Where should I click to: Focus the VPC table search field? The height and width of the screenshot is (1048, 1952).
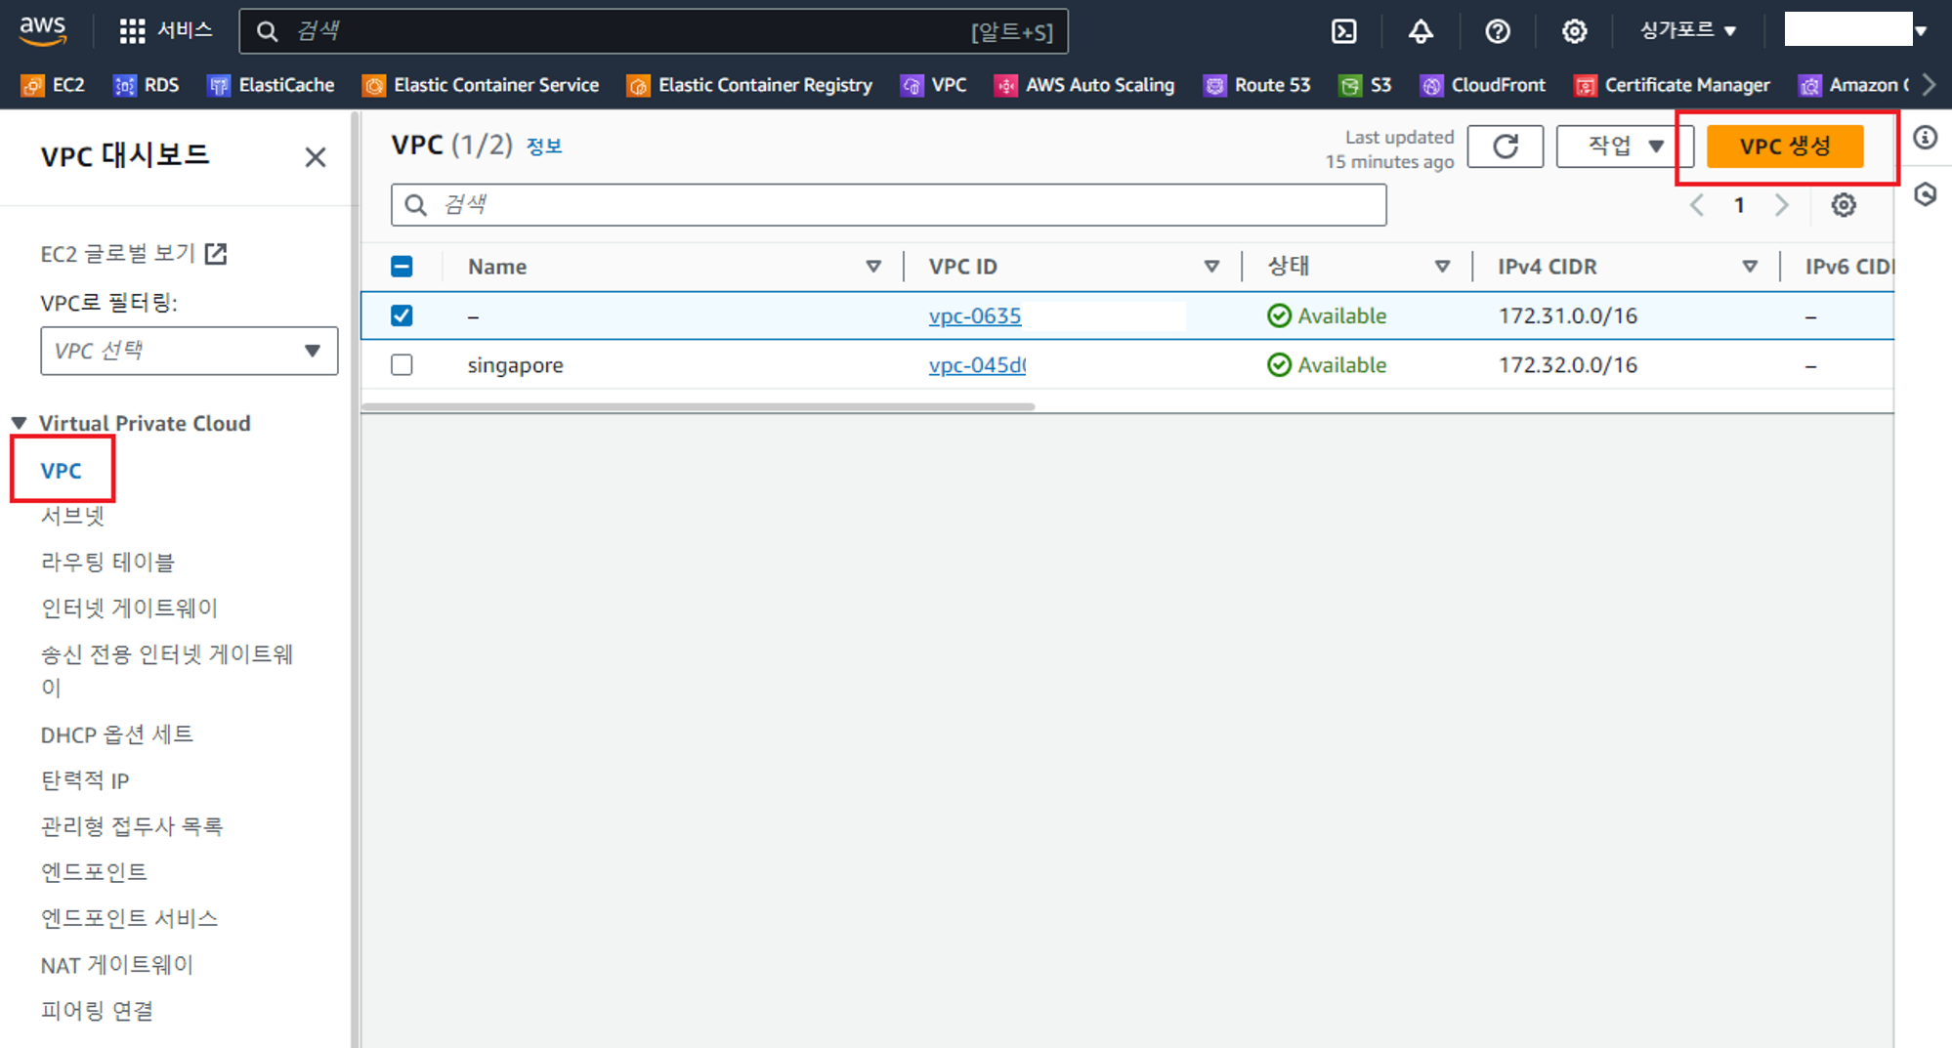tap(888, 205)
